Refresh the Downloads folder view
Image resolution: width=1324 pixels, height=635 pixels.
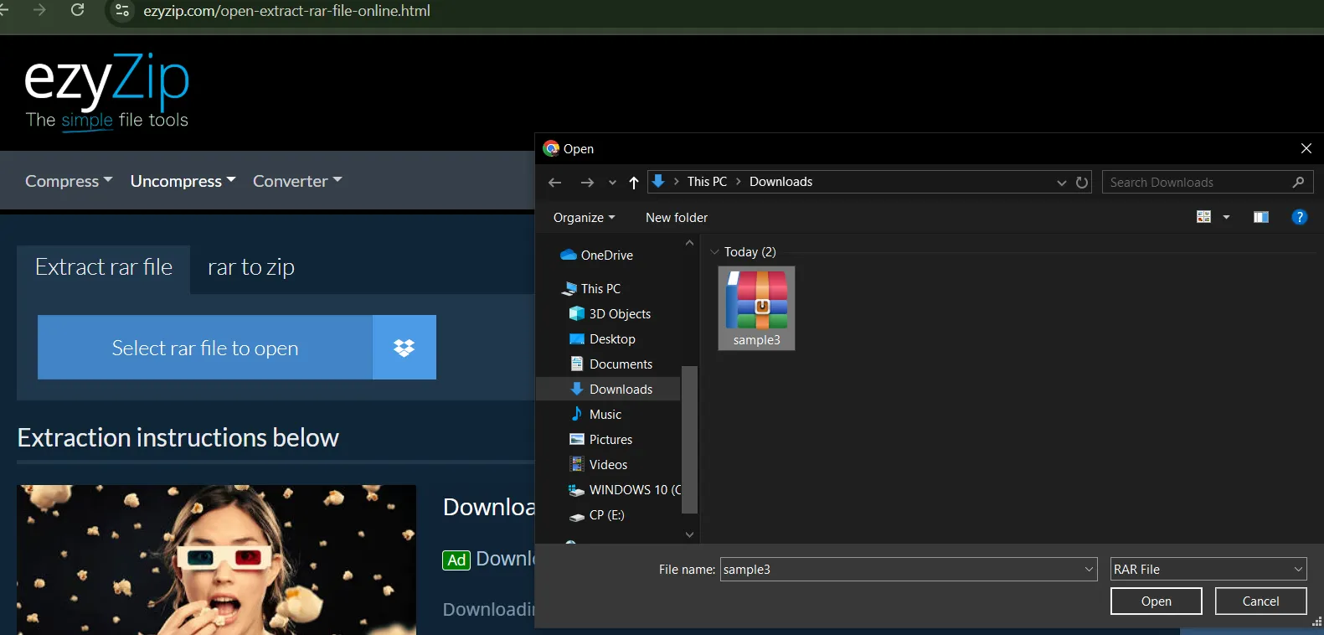click(x=1082, y=182)
